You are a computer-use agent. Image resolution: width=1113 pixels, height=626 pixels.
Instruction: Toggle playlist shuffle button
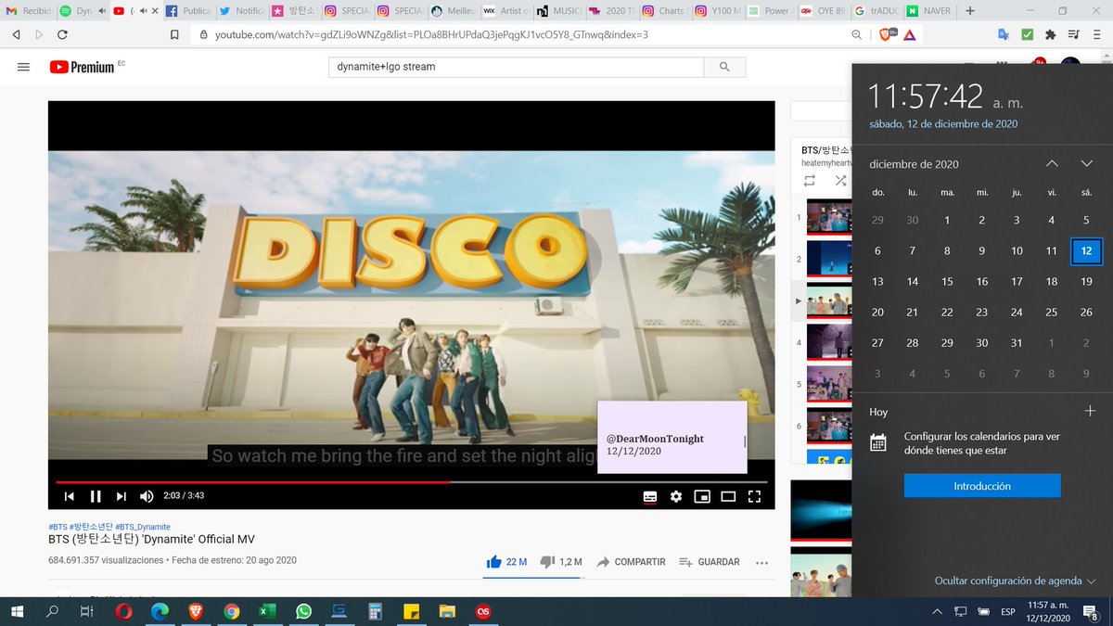click(840, 181)
